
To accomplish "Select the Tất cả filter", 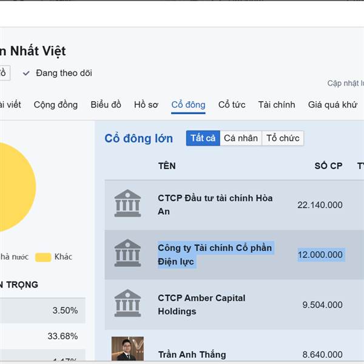I will click(x=203, y=138).
